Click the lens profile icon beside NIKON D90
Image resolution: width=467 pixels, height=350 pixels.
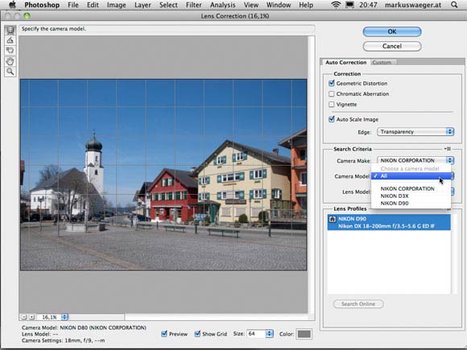[333, 220]
